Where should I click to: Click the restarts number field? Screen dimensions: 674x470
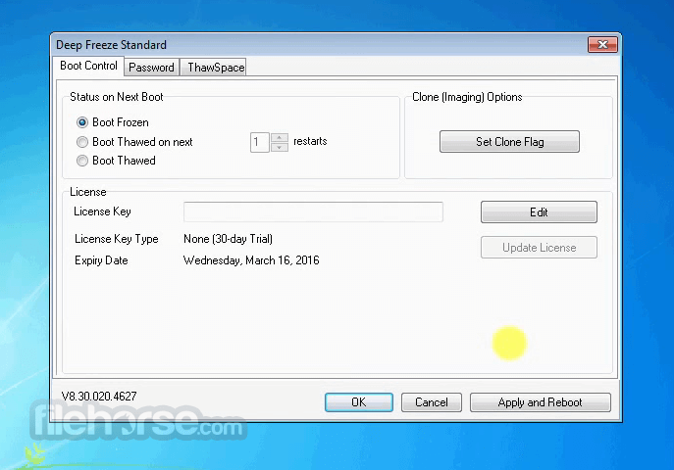[260, 142]
